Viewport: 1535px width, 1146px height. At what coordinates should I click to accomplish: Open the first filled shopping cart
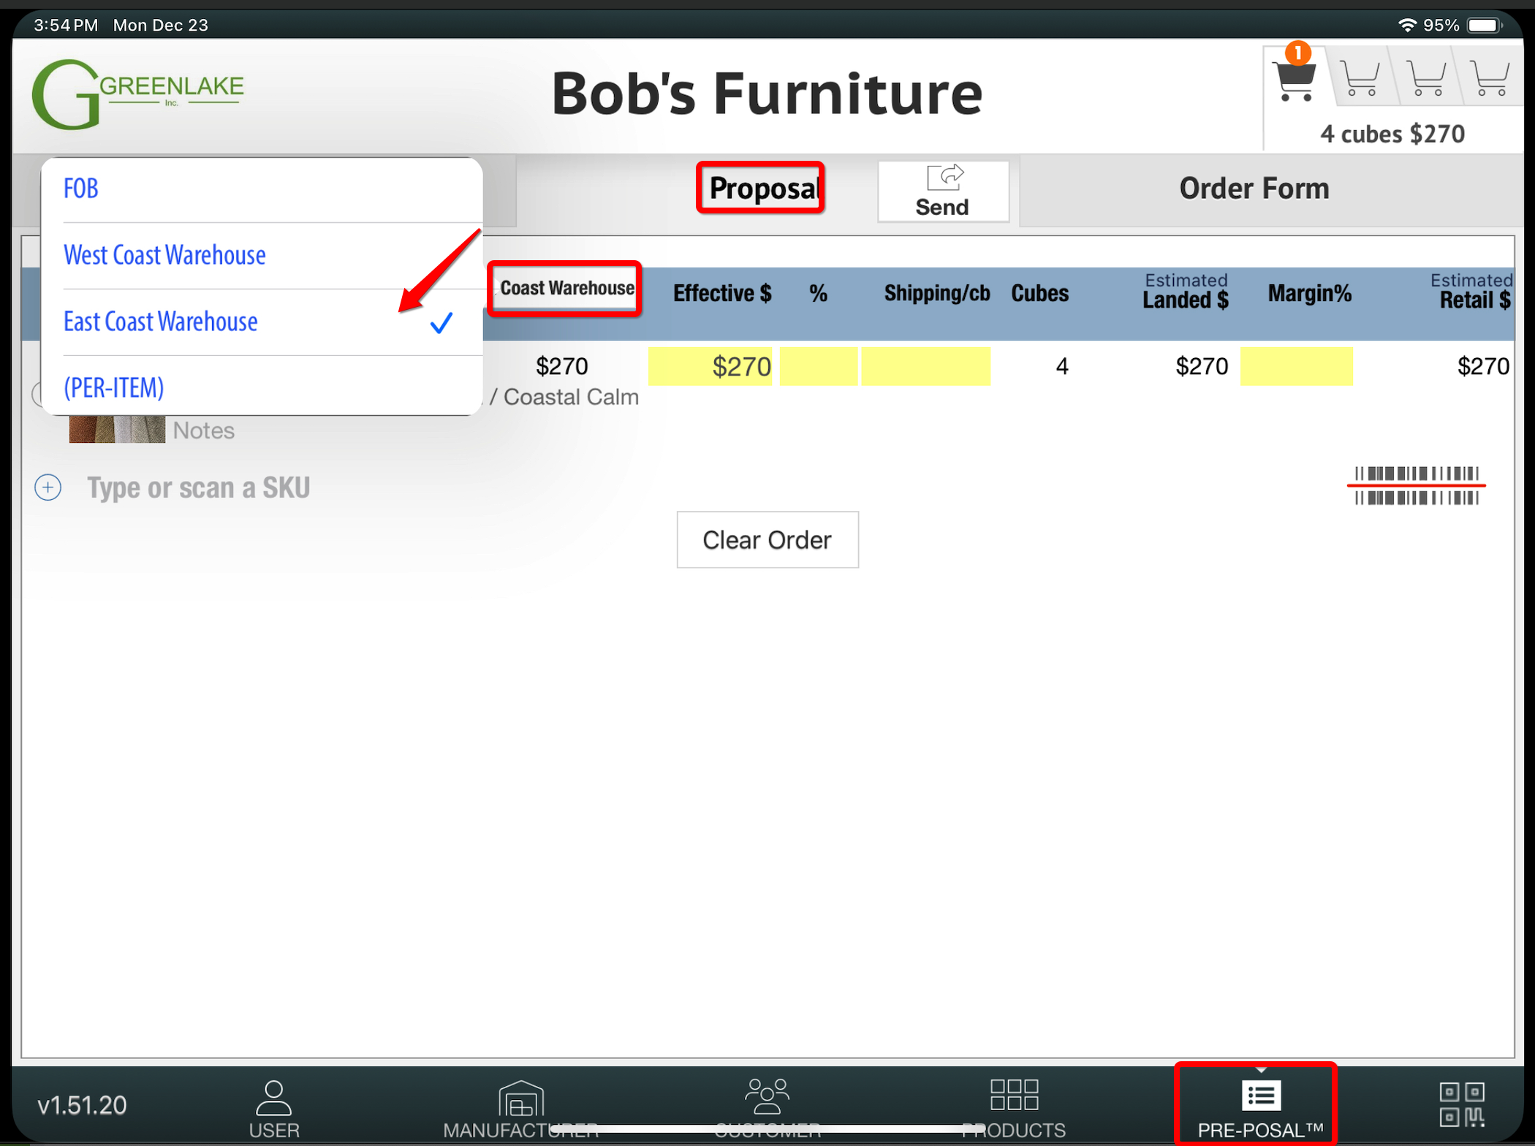[1295, 79]
